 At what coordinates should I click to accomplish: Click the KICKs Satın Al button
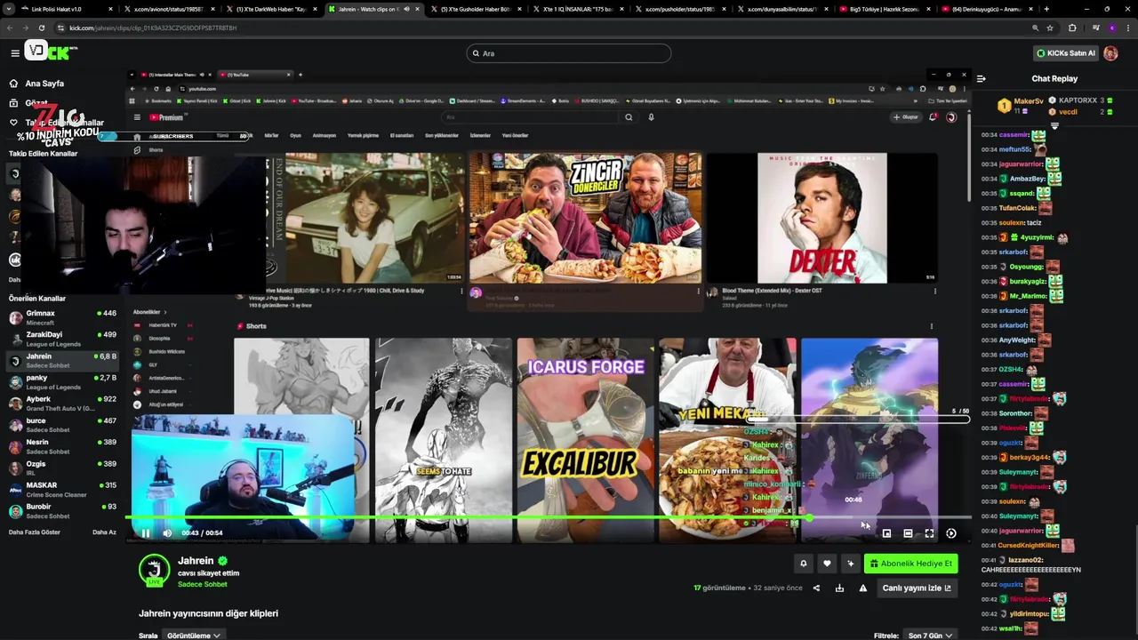[1065, 53]
